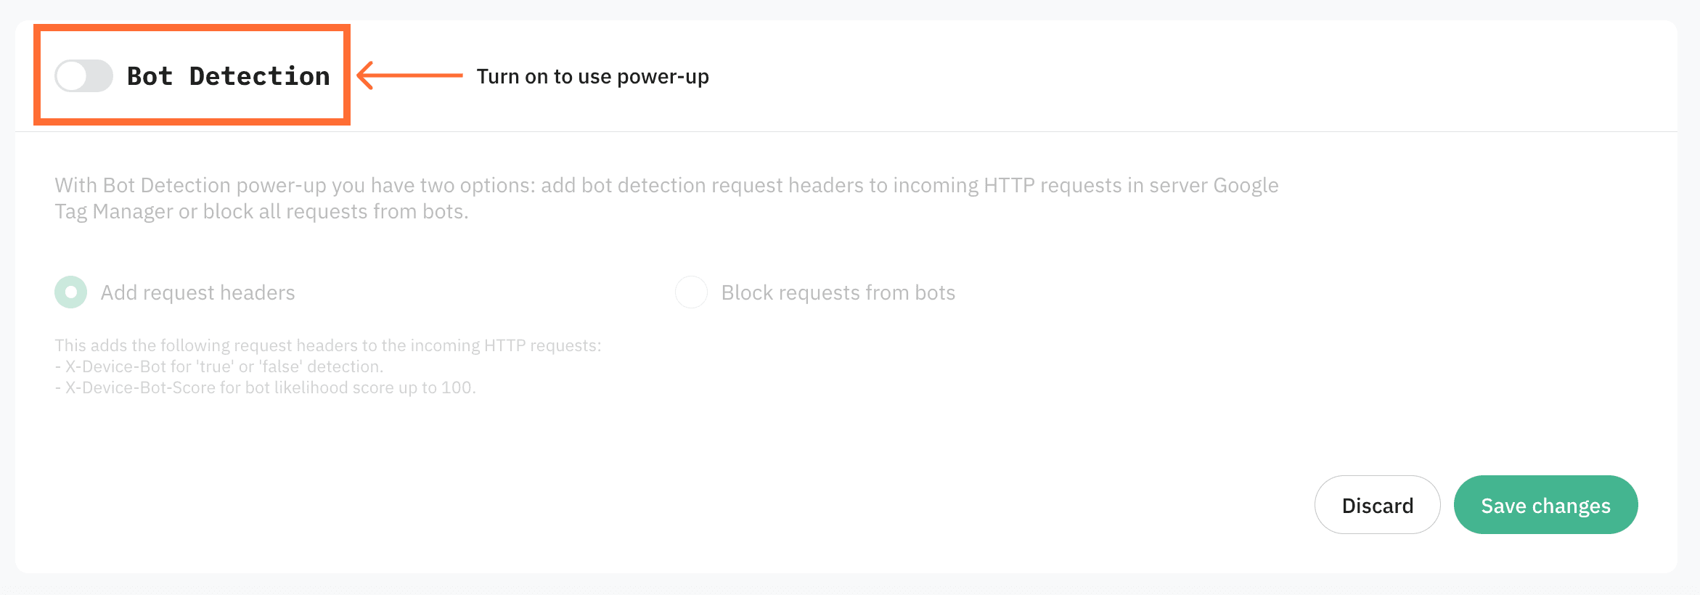Click the 'Block requests from bots' label text
The width and height of the screenshot is (1700, 595).
pos(838,292)
